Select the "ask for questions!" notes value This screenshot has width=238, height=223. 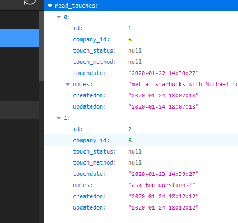click(x=162, y=185)
